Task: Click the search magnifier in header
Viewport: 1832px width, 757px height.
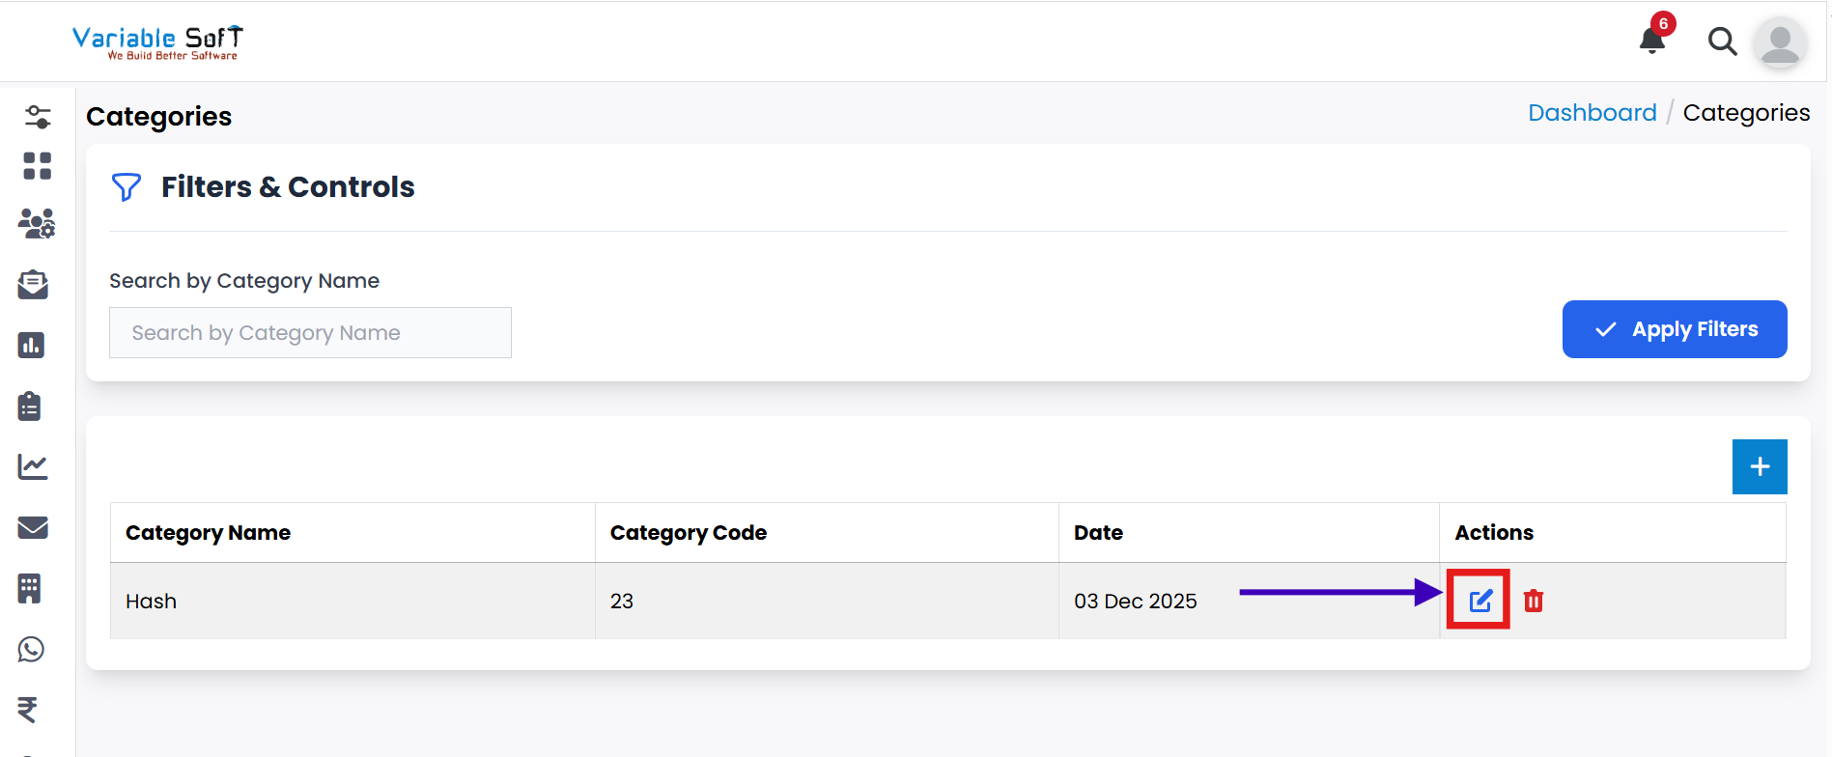Action: 1722,42
